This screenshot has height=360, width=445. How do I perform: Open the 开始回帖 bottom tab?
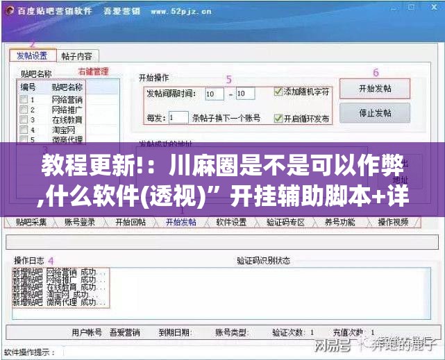[131, 222]
